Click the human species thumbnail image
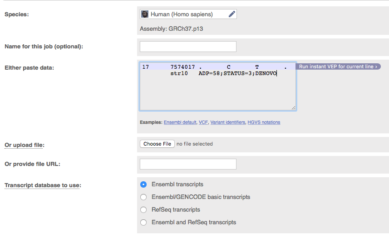Viewport: 389px width, 236px height. point(145,14)
